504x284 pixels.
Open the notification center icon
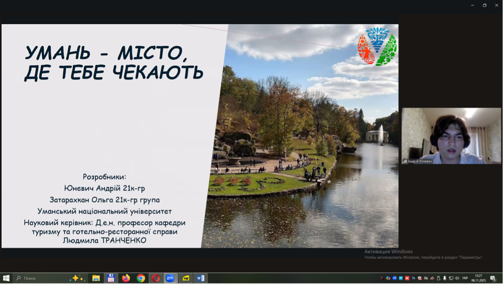coord(493,278)
